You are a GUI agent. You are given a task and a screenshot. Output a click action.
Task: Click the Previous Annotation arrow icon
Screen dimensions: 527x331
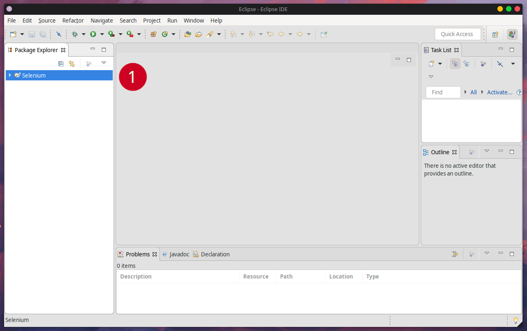[252, 34]
